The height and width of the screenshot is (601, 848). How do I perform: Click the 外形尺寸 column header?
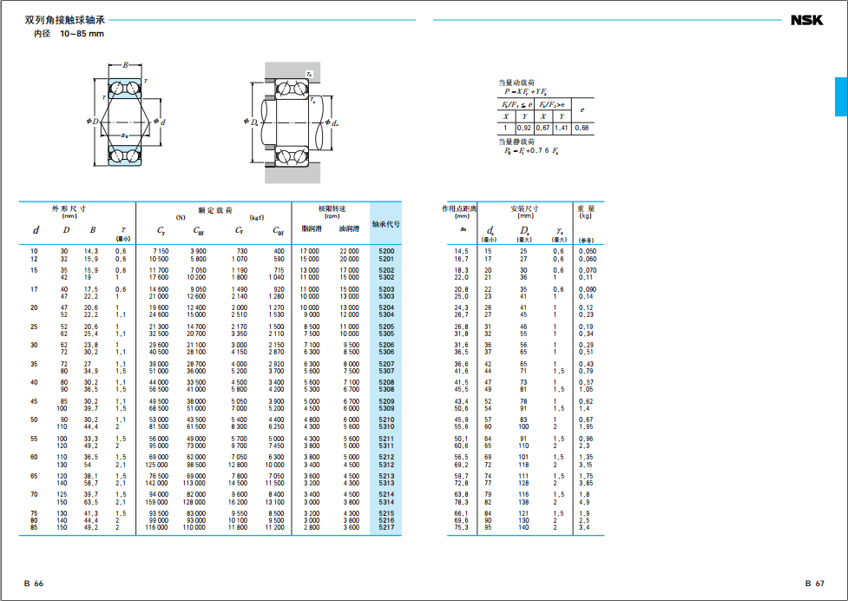[x=69, y=208]
